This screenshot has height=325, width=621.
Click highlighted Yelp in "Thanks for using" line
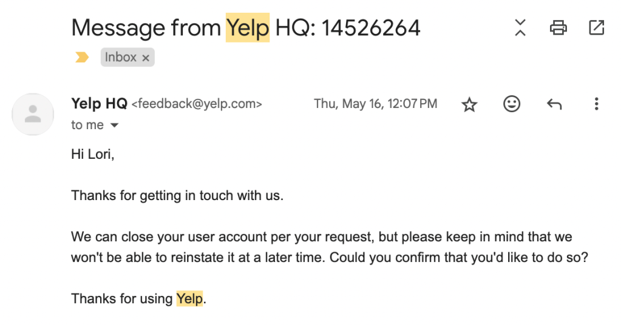coord(189,298)
